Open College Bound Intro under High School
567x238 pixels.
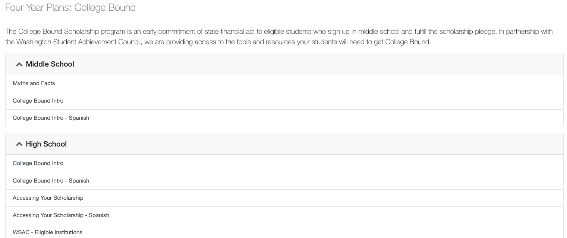(x=38, y=163)
